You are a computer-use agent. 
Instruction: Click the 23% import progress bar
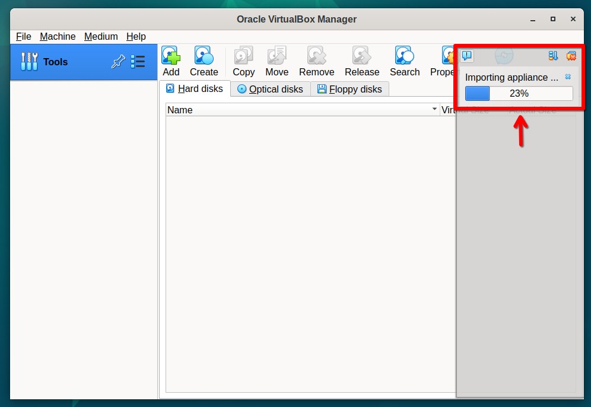[x=519, y=94]
